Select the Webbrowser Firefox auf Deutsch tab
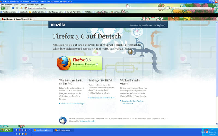Viewport: 218px width, 136px height. point(17,19)
